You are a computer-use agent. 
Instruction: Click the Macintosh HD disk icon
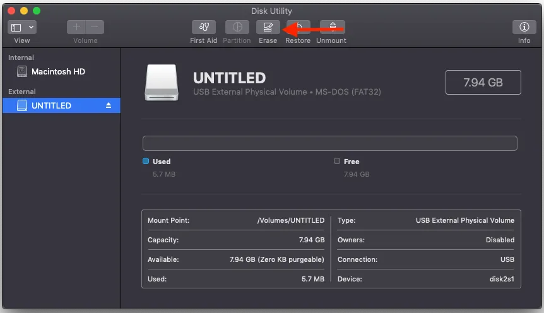[x=22, y=71]
